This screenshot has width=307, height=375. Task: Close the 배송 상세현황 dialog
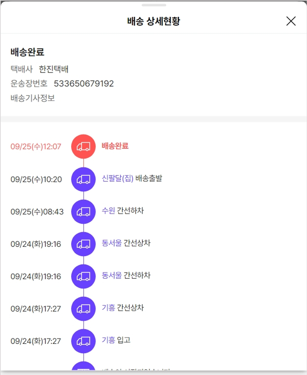point(291,21)
